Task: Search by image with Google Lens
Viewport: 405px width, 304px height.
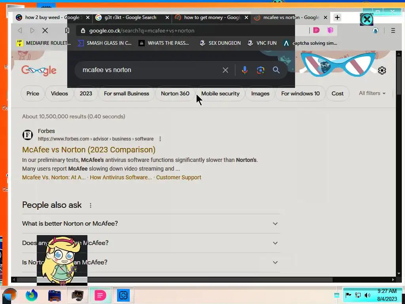Action: click(x=261, y=70)
